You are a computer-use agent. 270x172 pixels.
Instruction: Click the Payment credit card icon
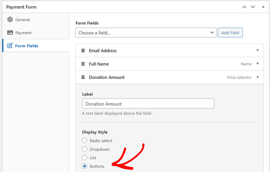coord(10,33)
